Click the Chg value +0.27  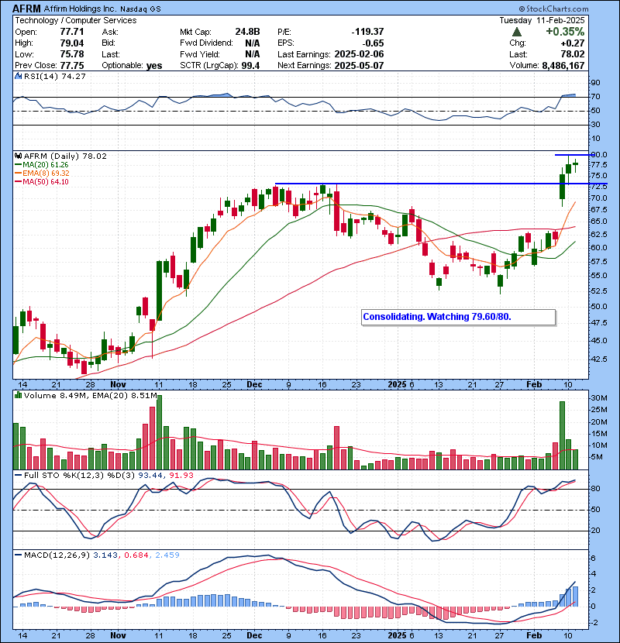pyautogui.click(x=573, y=43)
